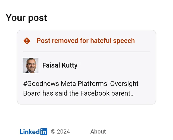Click 'has said the' in the post preview
The height and width of the screenshot is (140, 173).
tap(61, 93)
